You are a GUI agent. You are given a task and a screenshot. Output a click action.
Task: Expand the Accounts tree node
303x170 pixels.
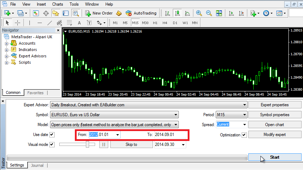click(6, 44)
